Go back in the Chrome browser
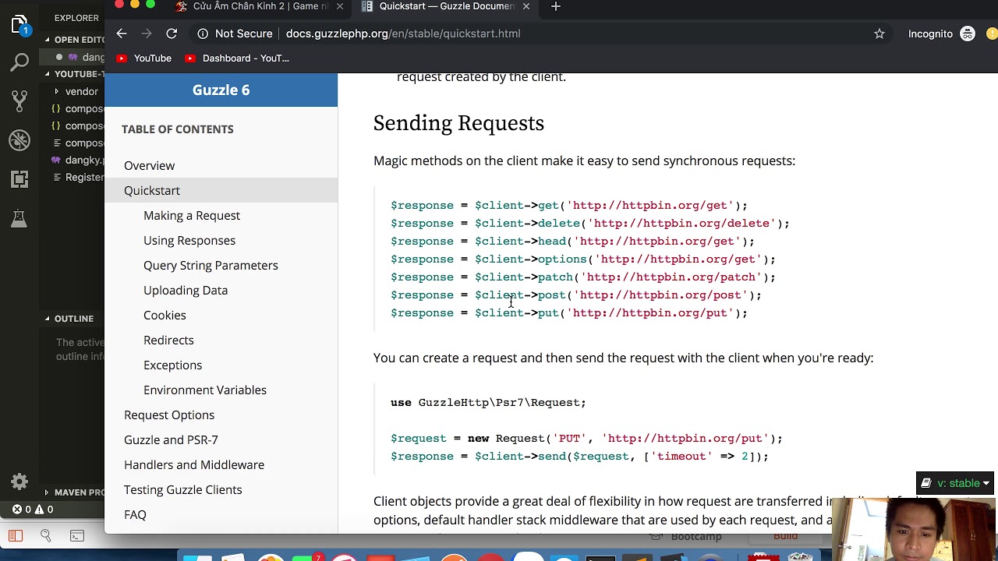The height and width of the screenshot is (561, 998). 122,34
